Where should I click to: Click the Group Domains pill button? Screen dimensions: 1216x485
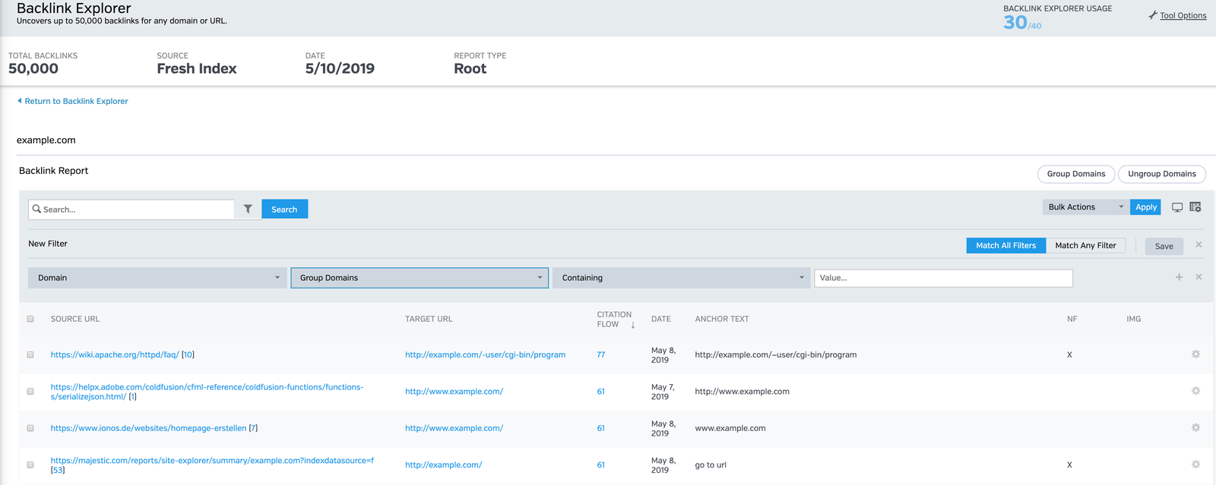(1076, 174)
